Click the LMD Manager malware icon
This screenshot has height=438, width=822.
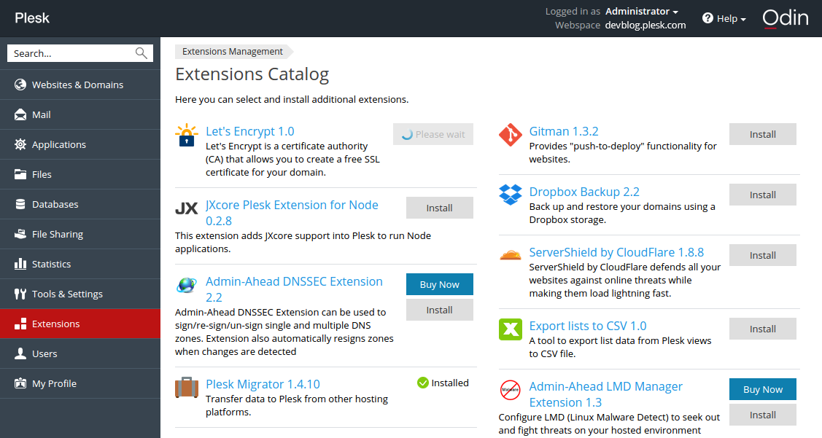click(x=510, y=390)
